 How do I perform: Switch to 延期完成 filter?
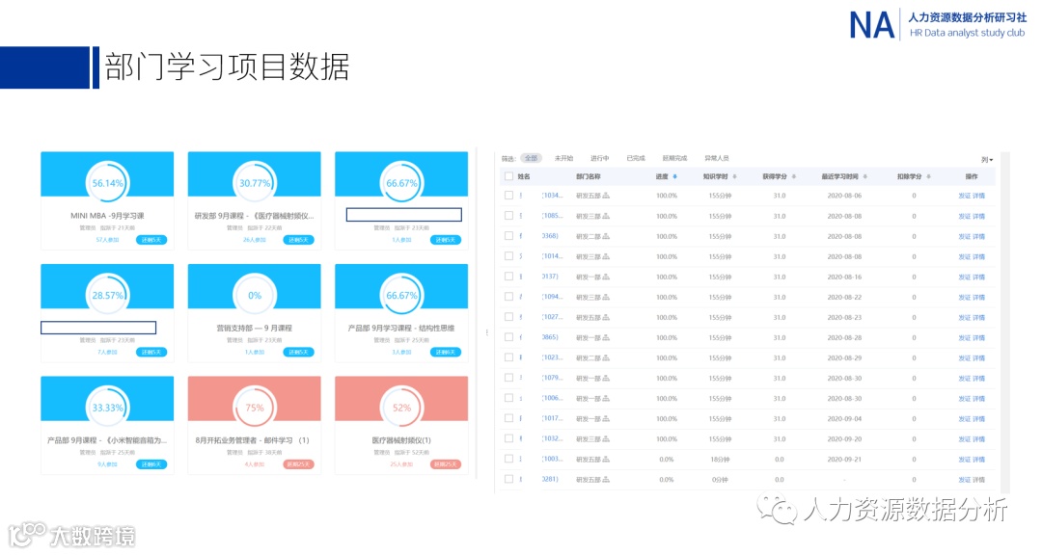(x=674, y=158)
